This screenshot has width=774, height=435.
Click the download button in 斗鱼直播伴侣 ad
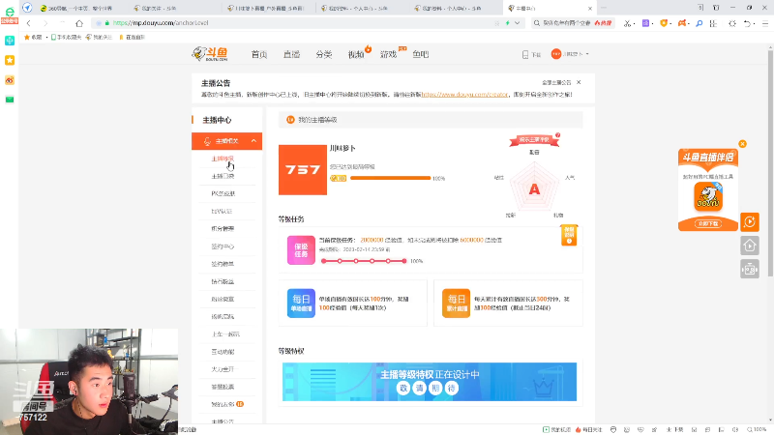coord(708,223)
